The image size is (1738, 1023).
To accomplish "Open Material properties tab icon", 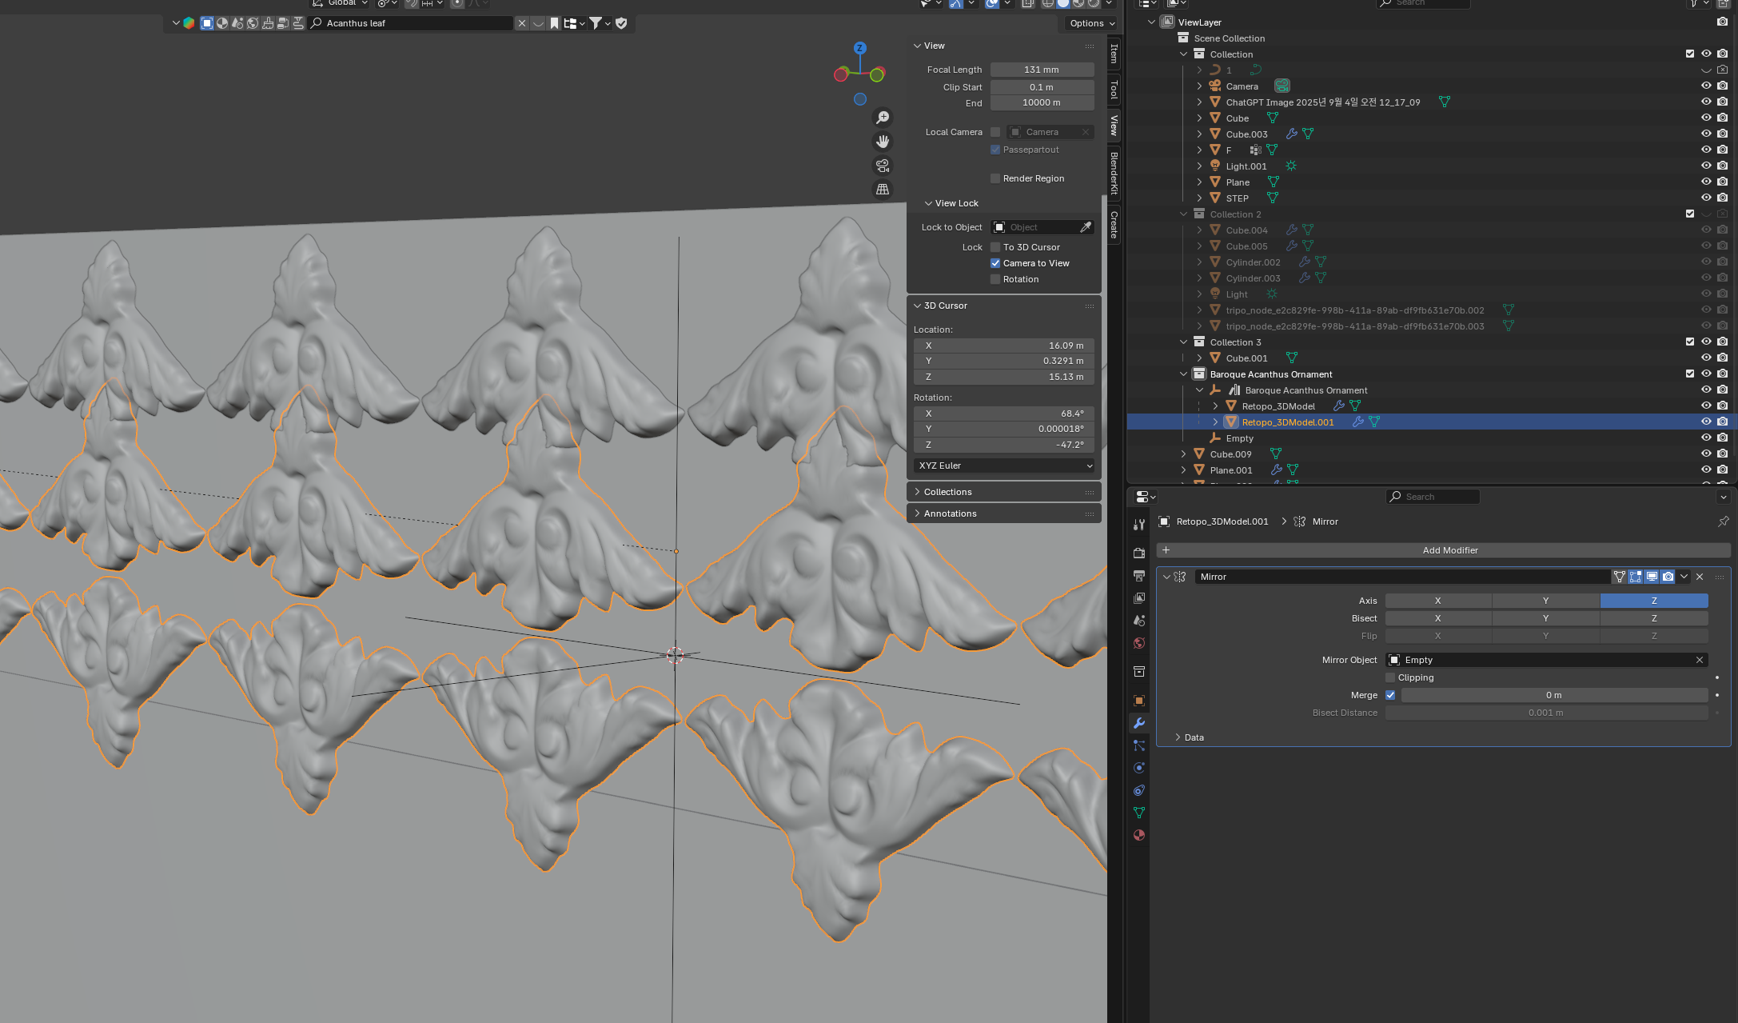I will [x=1139, y=835].
